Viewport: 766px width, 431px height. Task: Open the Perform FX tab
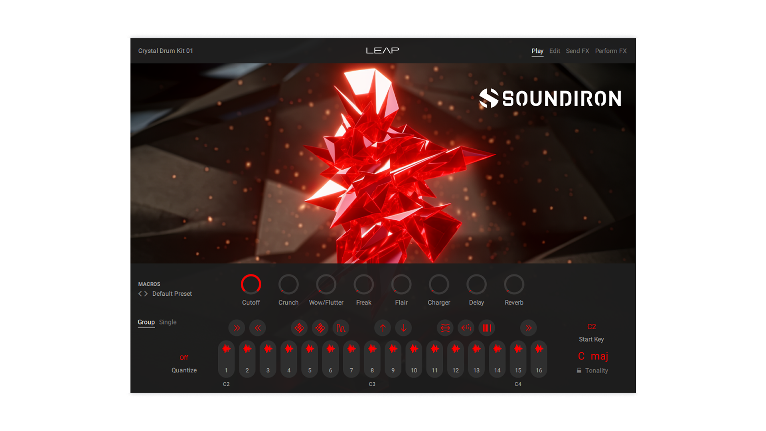click(611, 51)
